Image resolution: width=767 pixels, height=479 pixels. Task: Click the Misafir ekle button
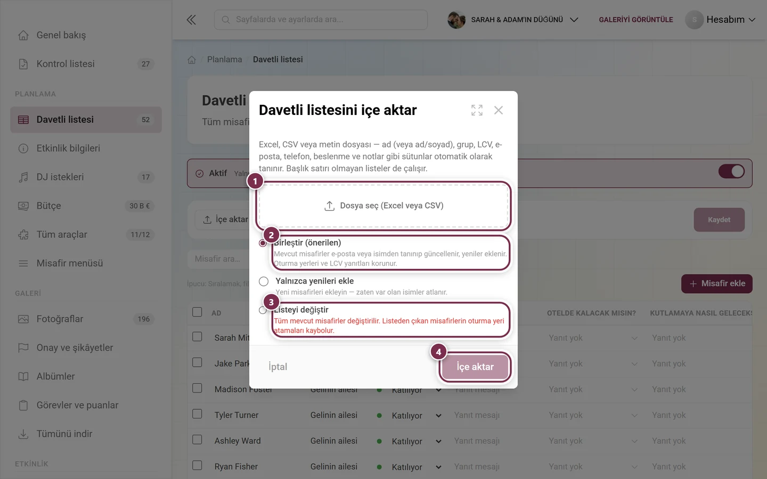point(717,284)
